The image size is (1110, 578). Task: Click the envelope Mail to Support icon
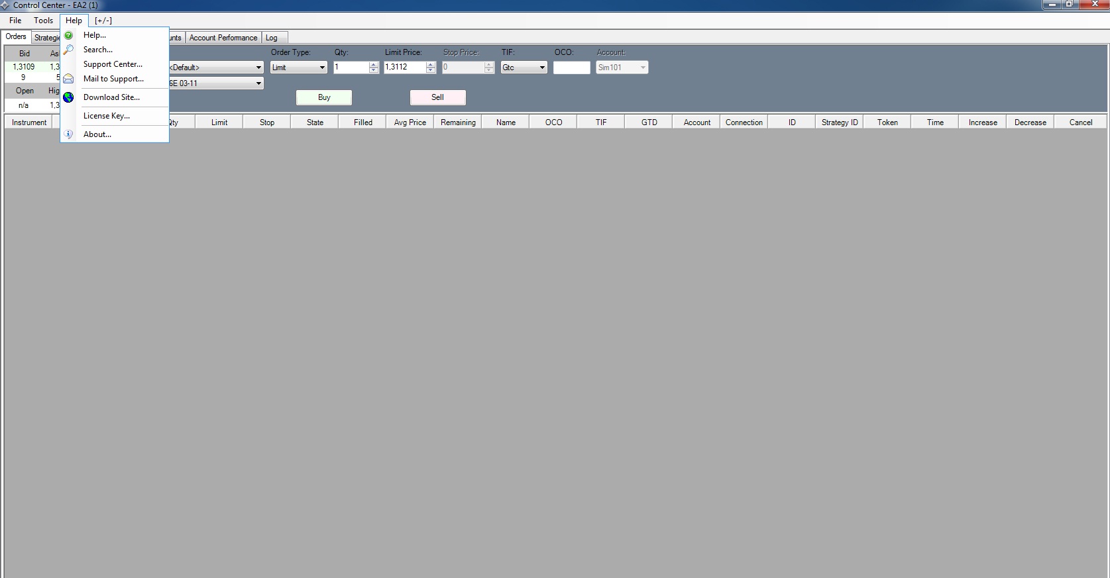tap(68, 79)
